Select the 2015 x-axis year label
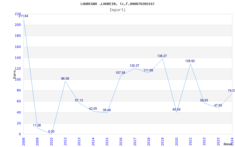 107,141
